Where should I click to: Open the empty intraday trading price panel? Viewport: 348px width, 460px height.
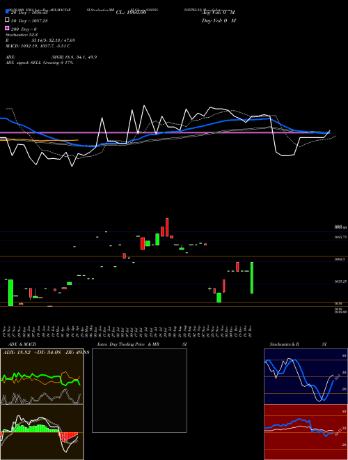(139, 390)
